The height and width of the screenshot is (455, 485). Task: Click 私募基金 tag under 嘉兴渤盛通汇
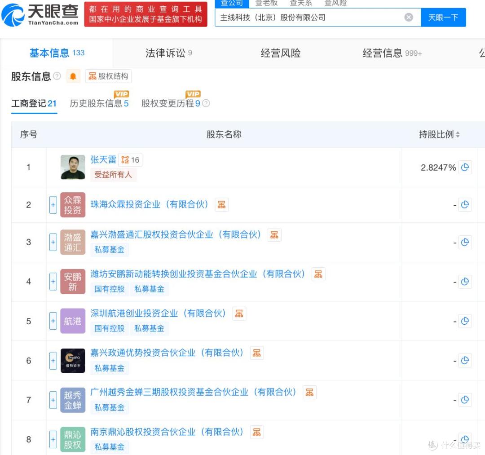(x=110, y=250)
